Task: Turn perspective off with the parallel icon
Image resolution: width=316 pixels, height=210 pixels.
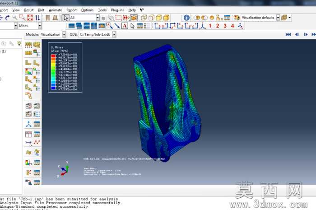Action: 47,18
